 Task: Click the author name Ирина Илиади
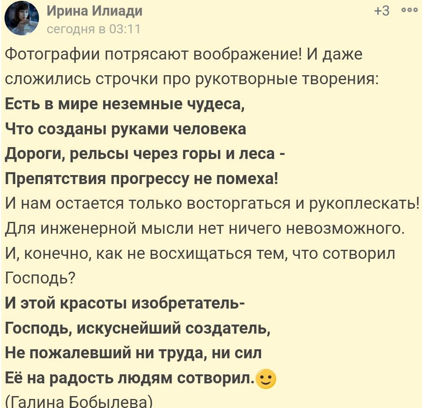coord(94,11)
